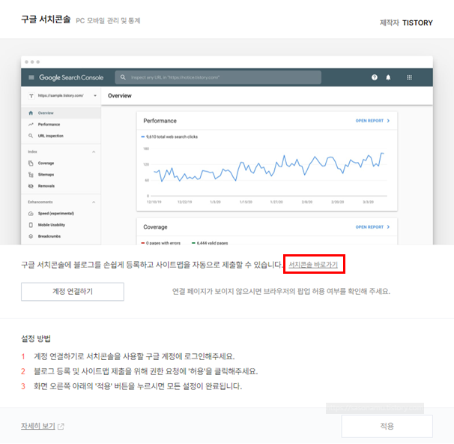This screenshot has width=454, height=444.
Task: Open the 서치콘솔 바로가기 link
Action: click(x=313, y=265)
